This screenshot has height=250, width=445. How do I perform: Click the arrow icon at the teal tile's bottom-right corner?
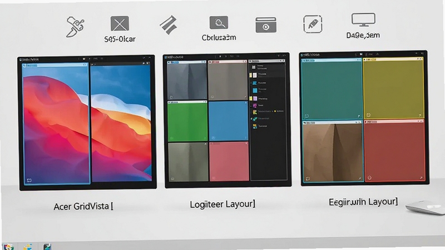(x=358, y=116)
